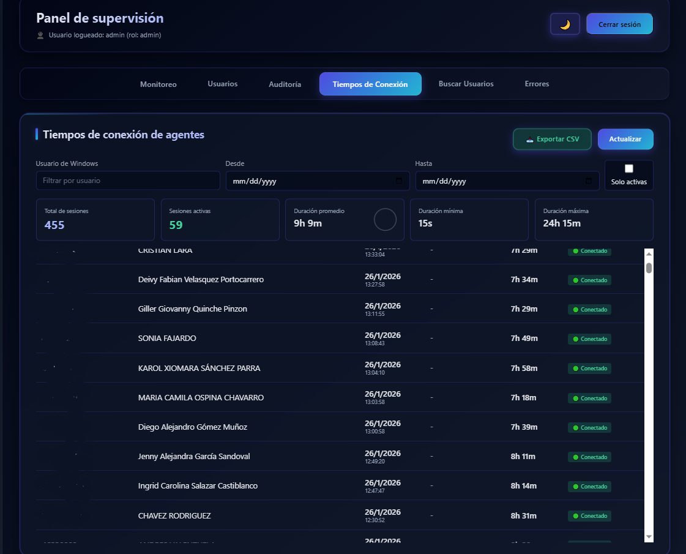Click the green dot on CHAVEZ RODRIGUEZ's Conectado badge
686x554 pixels.
pos(576,516)
